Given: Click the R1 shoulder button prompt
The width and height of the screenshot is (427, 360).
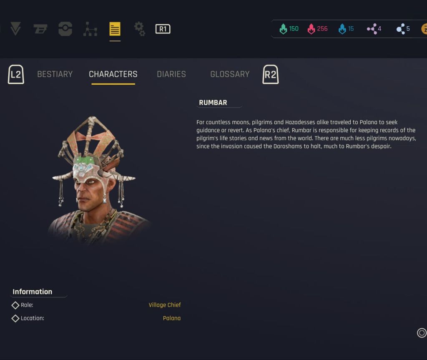Looking at the screenshot, I should click(x=163, y=29).
